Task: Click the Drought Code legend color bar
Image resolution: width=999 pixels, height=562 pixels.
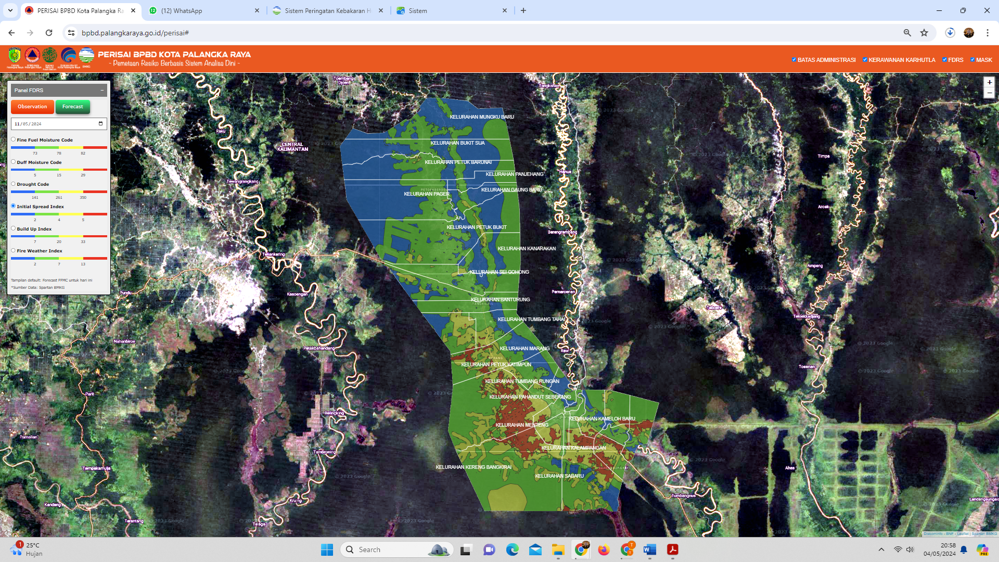Action: pos(59,192)
